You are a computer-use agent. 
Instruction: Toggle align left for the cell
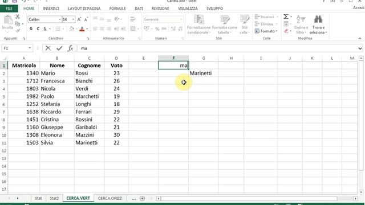[95, 29]
